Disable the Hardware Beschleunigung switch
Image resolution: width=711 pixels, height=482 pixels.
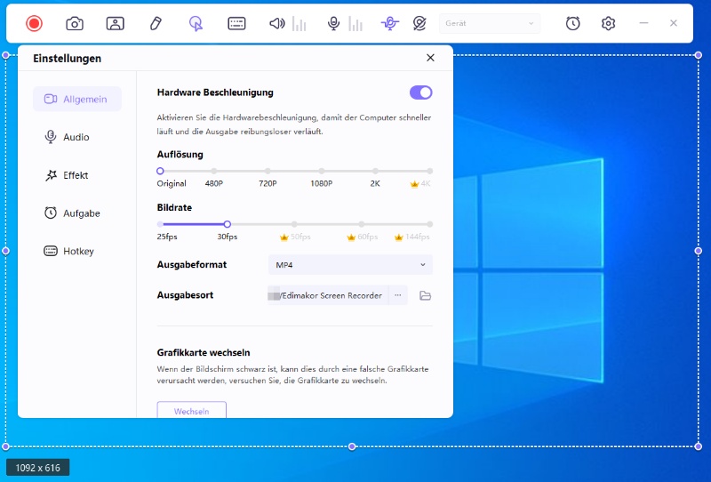(x=420, y=92)
